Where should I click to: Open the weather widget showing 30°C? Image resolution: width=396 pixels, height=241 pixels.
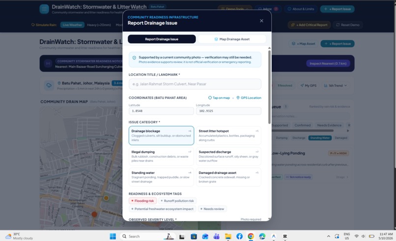point(19,236)
